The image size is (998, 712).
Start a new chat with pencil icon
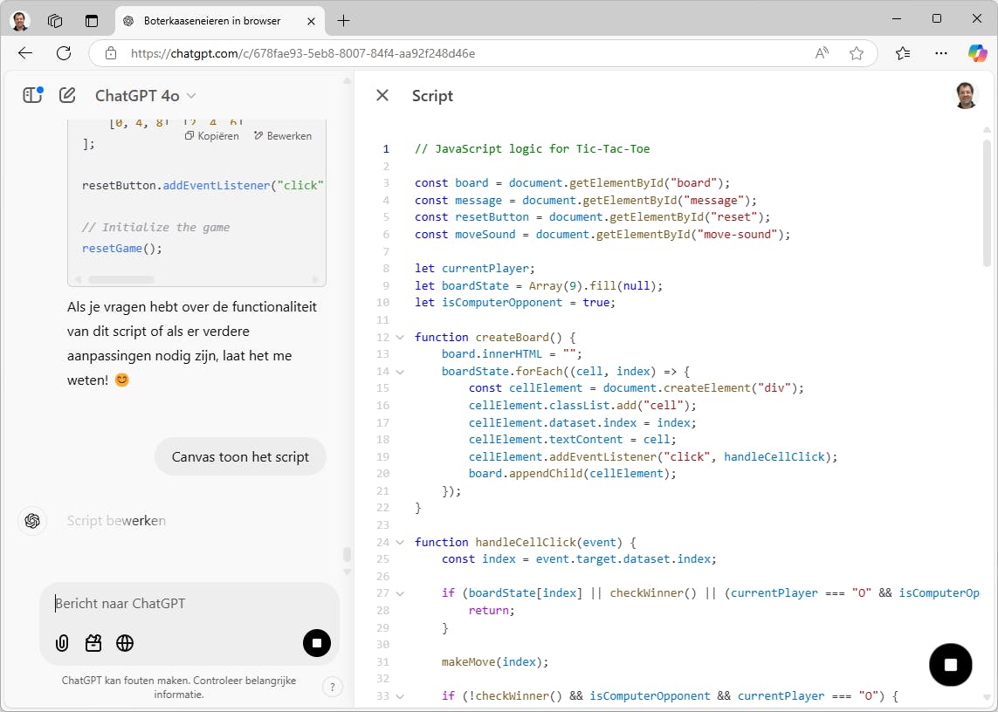click(x=67, y=95)
